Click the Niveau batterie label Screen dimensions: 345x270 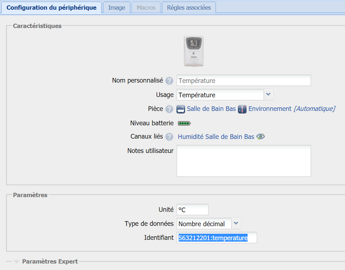tap(152, 123)
